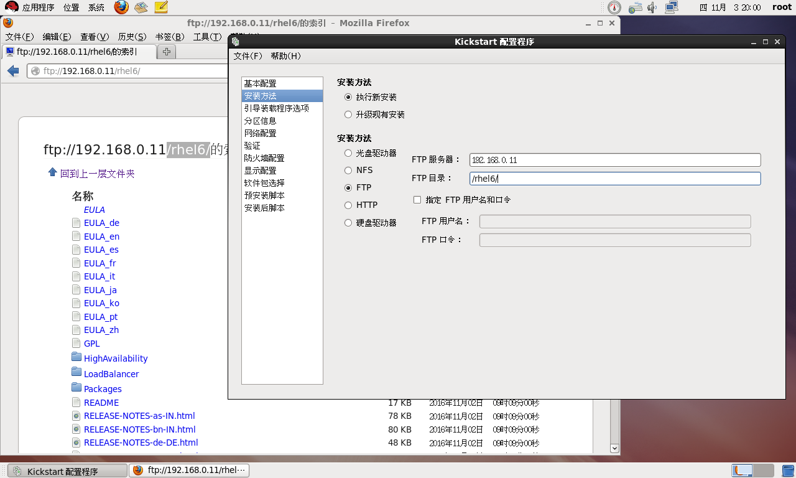Open Firefox 书签(B) menu
796x478 pixels.
pyautogui.click(x=170, y=37)
